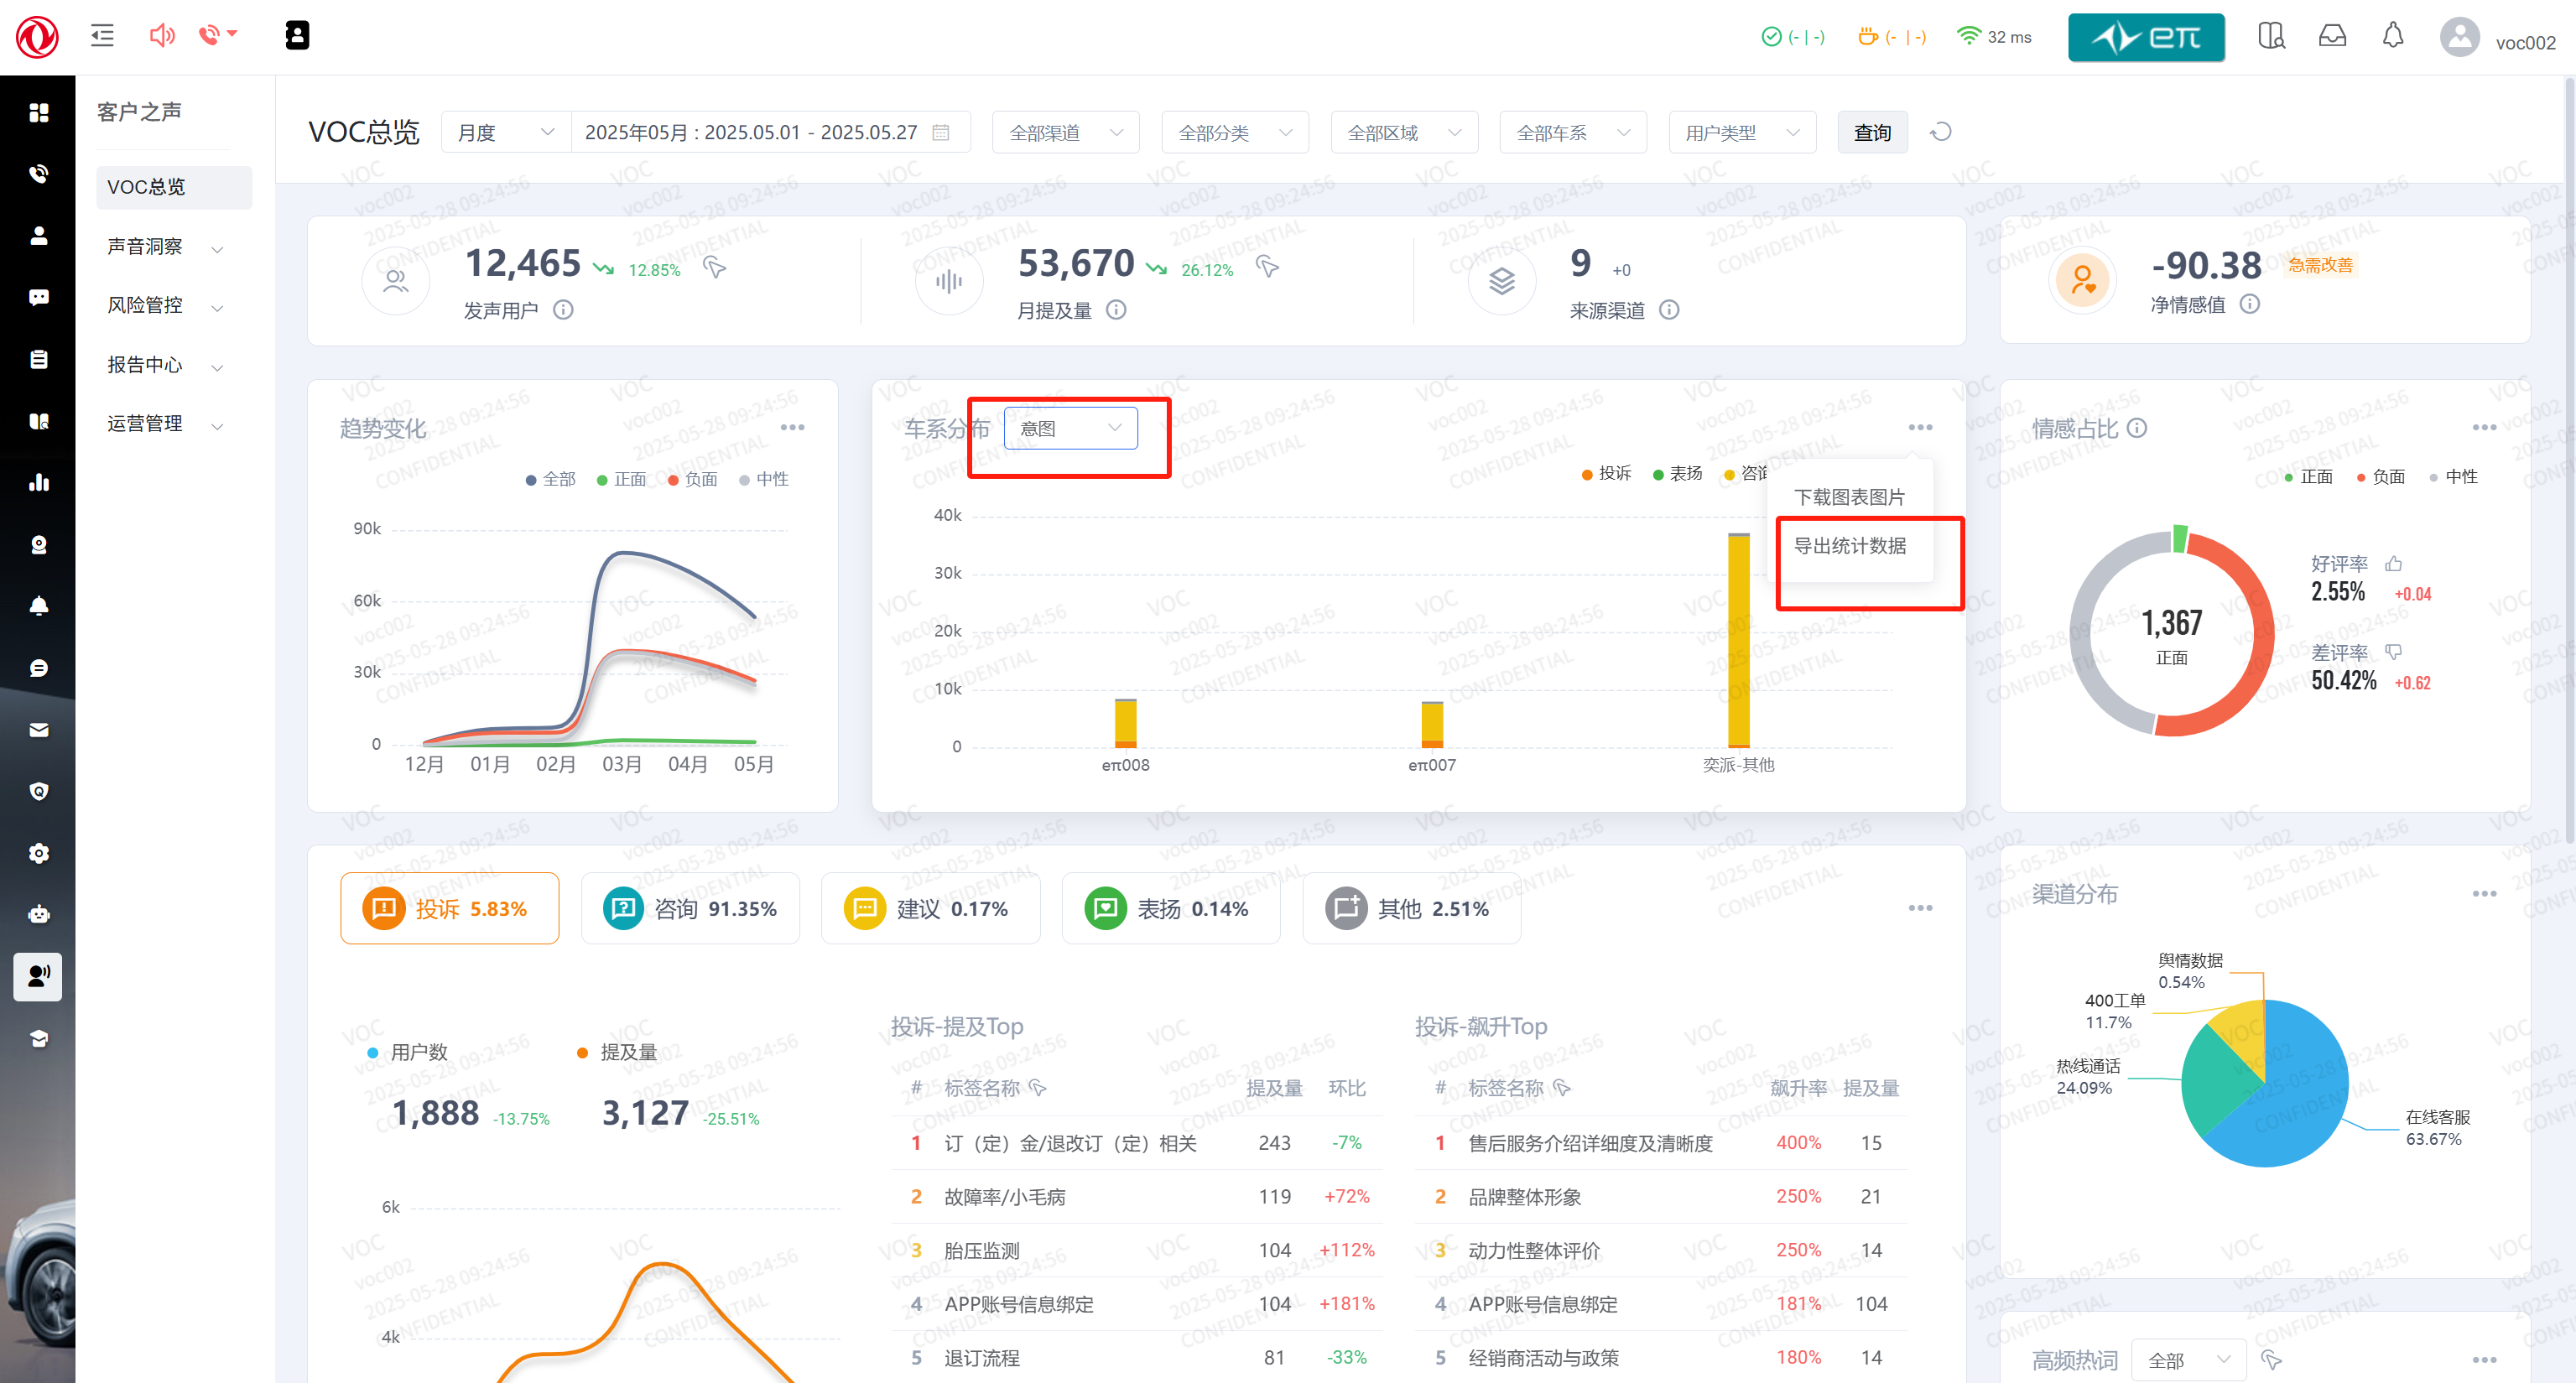Toggle 负面 in 情感占比 legend
The height and width of the screenshot is (1383, 2576).
click(x=2380, y=476)
